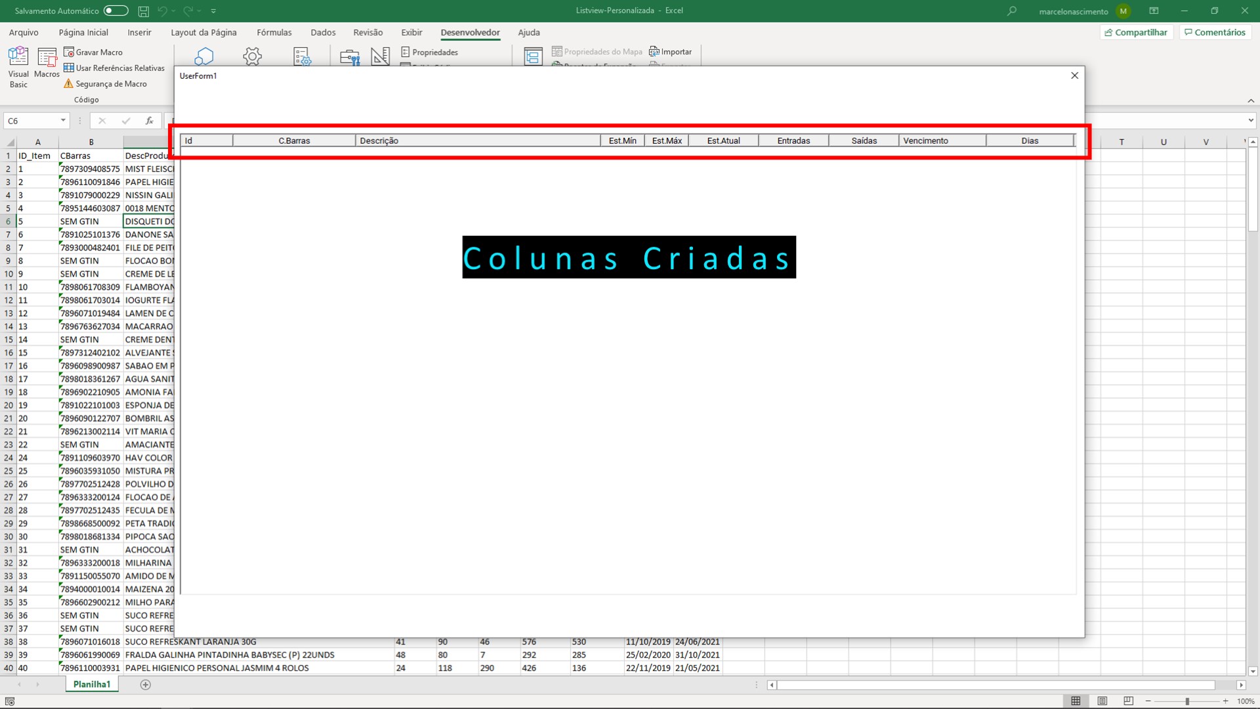Toggle Design Mode ruler icon
1260x709 pixels.
[x=381, y=56]
